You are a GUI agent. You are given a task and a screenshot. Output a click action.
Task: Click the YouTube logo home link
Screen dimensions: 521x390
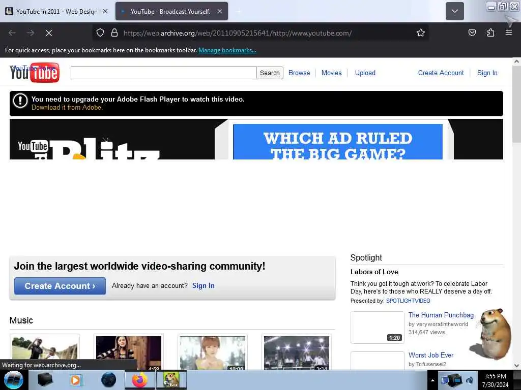(x=35, y=72)
